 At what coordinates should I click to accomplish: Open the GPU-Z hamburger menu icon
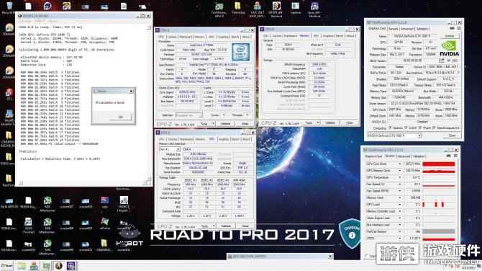pos(459,29)
